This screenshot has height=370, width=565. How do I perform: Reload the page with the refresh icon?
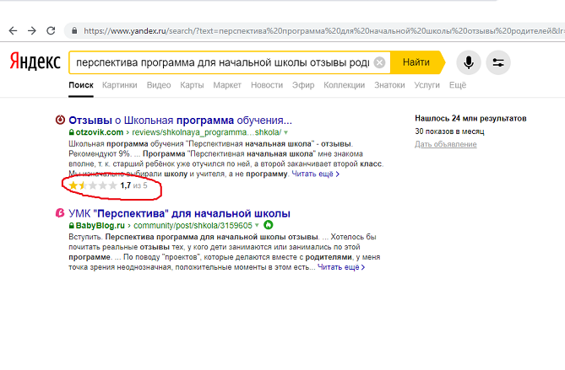click(51, 31)
